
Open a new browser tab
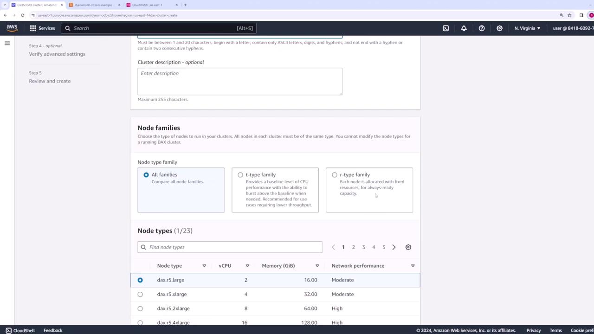tap(185, 5)
